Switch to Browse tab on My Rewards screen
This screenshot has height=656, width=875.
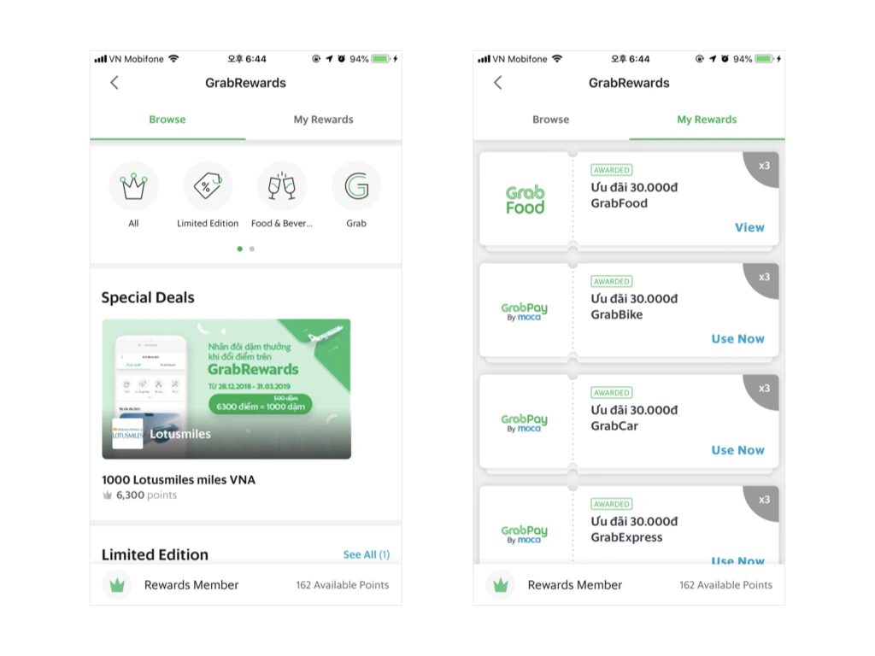(x=551, y=120)
